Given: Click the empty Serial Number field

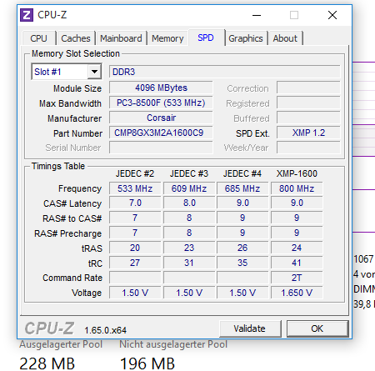Looking at the screenshot, I should coord(161,148).
